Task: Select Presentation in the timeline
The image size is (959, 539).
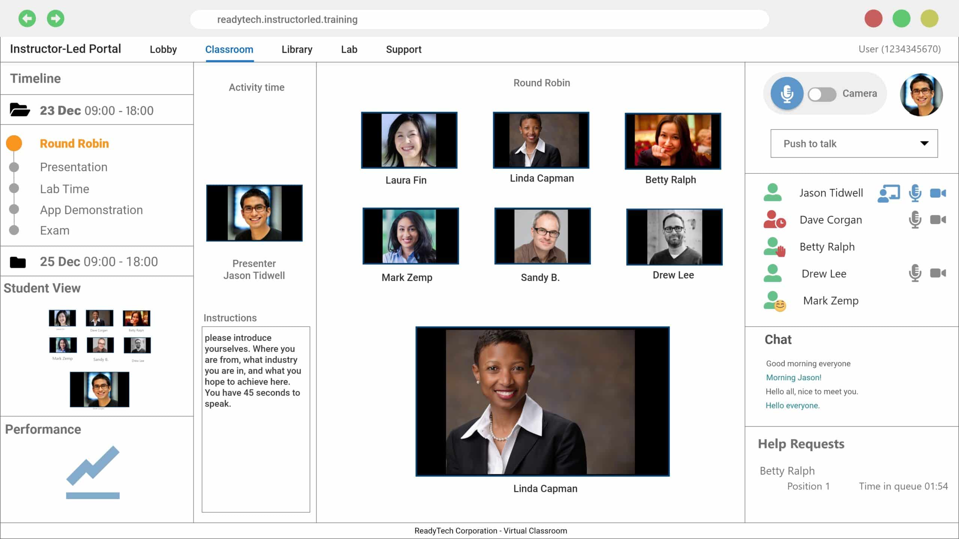Action: click(x=73, y=167)
